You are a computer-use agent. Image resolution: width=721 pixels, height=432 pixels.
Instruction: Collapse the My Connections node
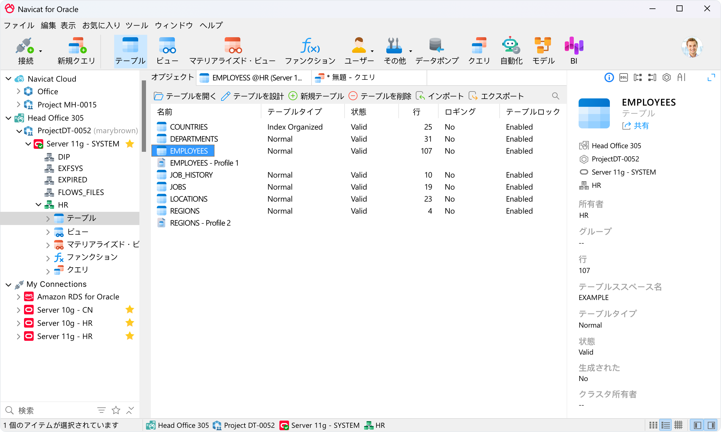[x=9, y=284]
